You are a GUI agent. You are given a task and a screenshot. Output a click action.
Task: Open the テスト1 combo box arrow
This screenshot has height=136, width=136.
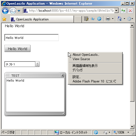tap(37, 64)
